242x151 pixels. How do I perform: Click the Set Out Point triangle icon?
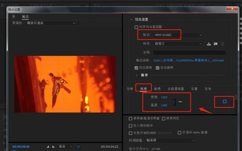53,147
